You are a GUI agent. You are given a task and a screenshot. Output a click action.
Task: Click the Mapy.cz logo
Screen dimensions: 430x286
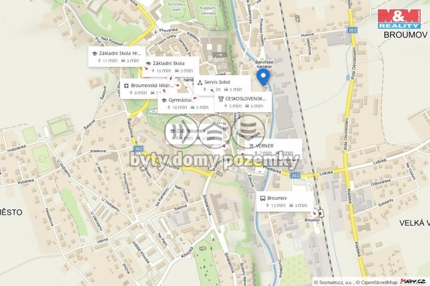pos(413,281)
